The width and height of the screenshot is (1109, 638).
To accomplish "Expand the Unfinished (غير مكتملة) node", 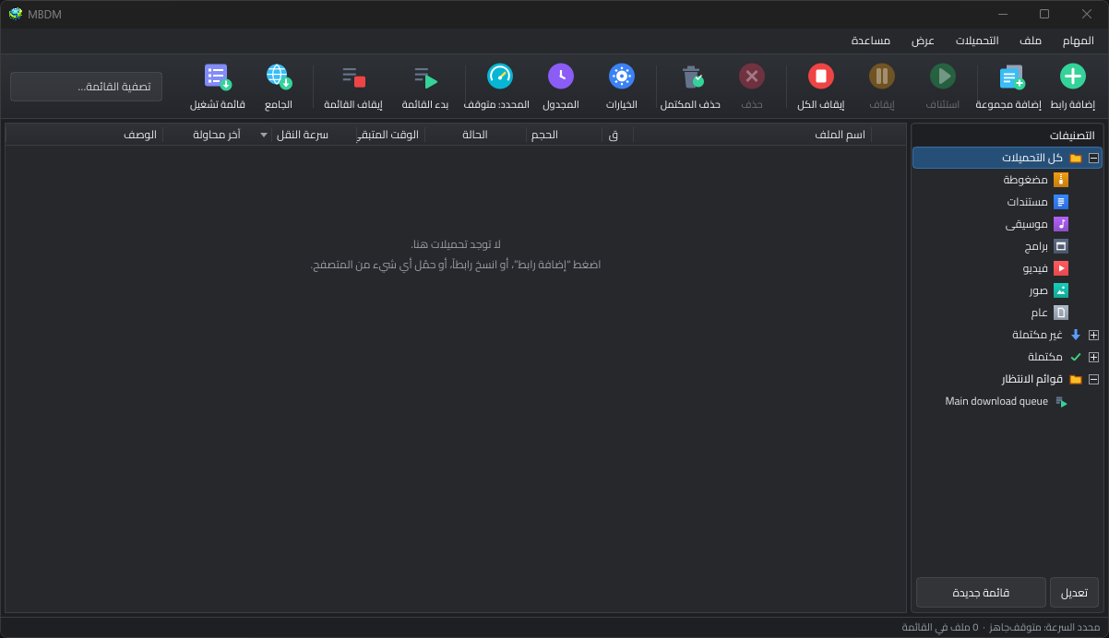I will 1093,335.
